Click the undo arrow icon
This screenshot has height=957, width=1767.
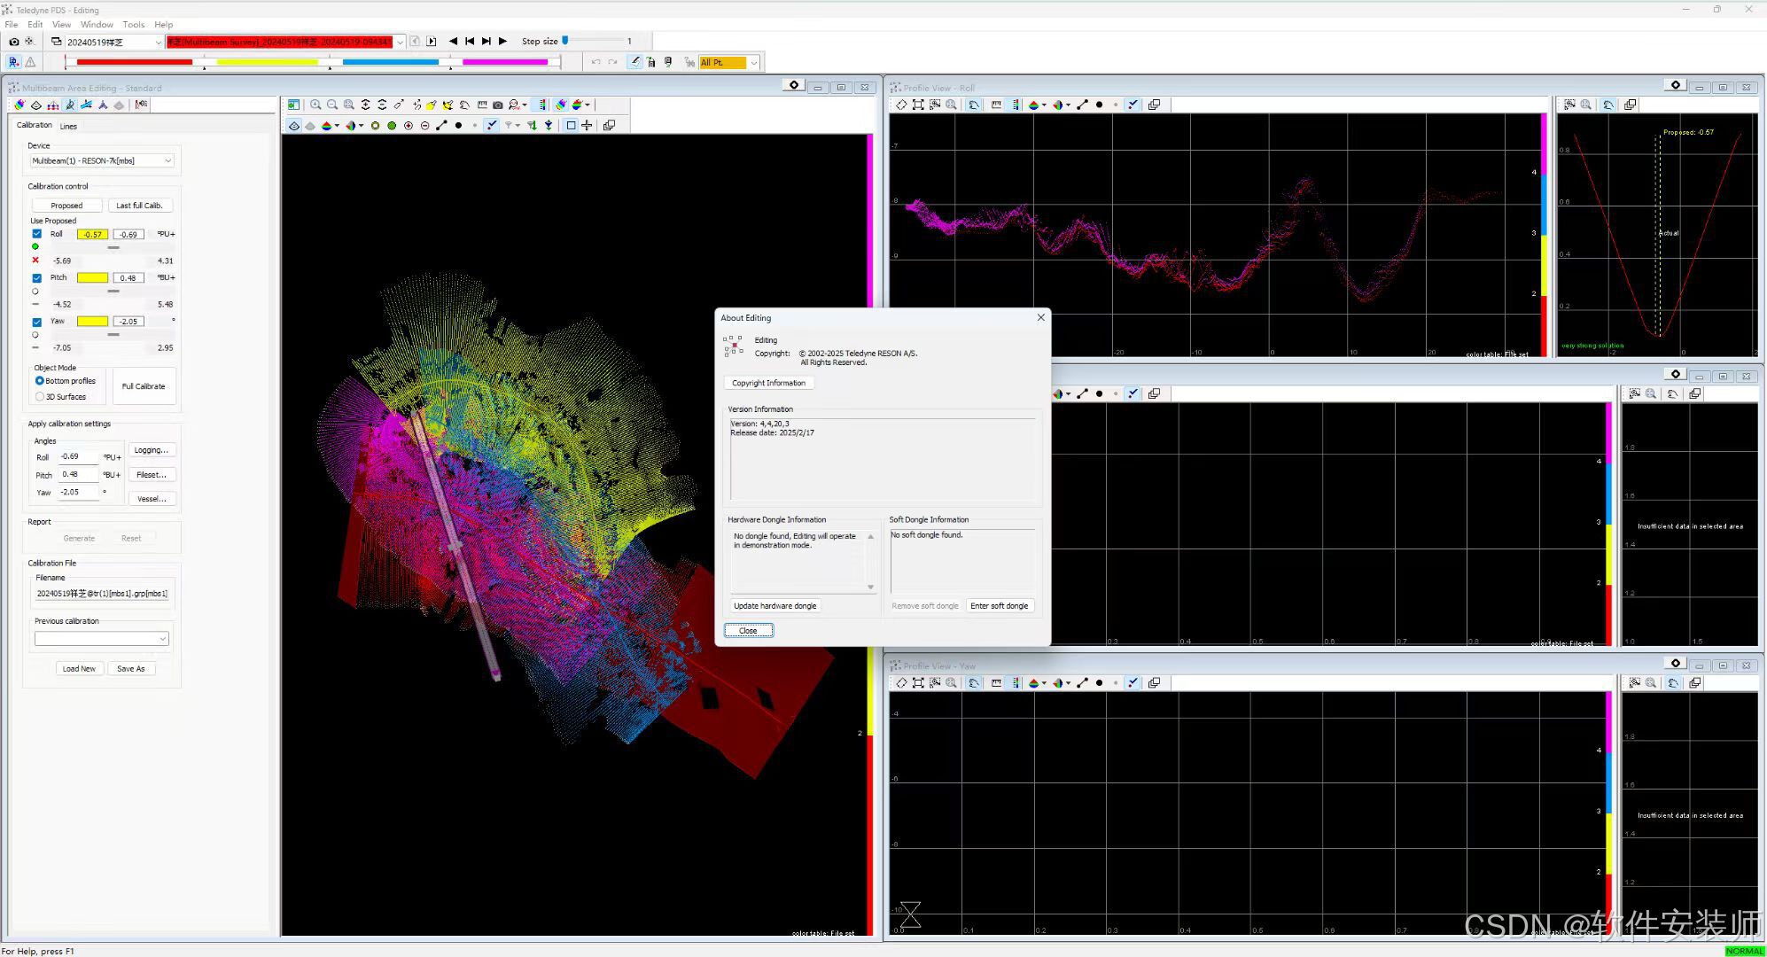595,62
